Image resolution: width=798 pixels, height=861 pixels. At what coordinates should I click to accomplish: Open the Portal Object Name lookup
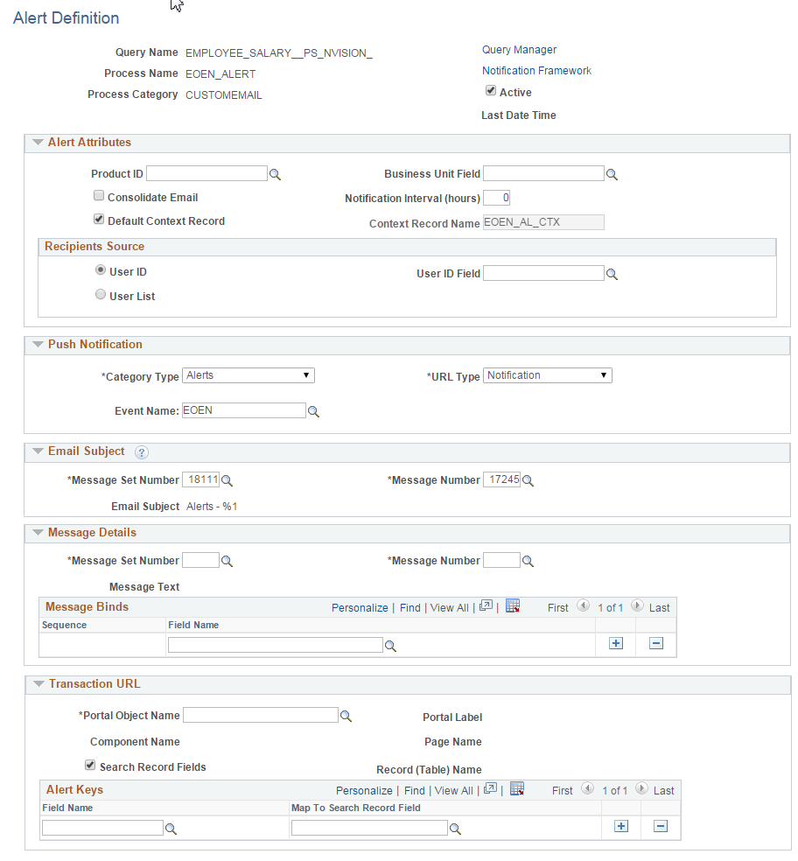tap(346, 715)
